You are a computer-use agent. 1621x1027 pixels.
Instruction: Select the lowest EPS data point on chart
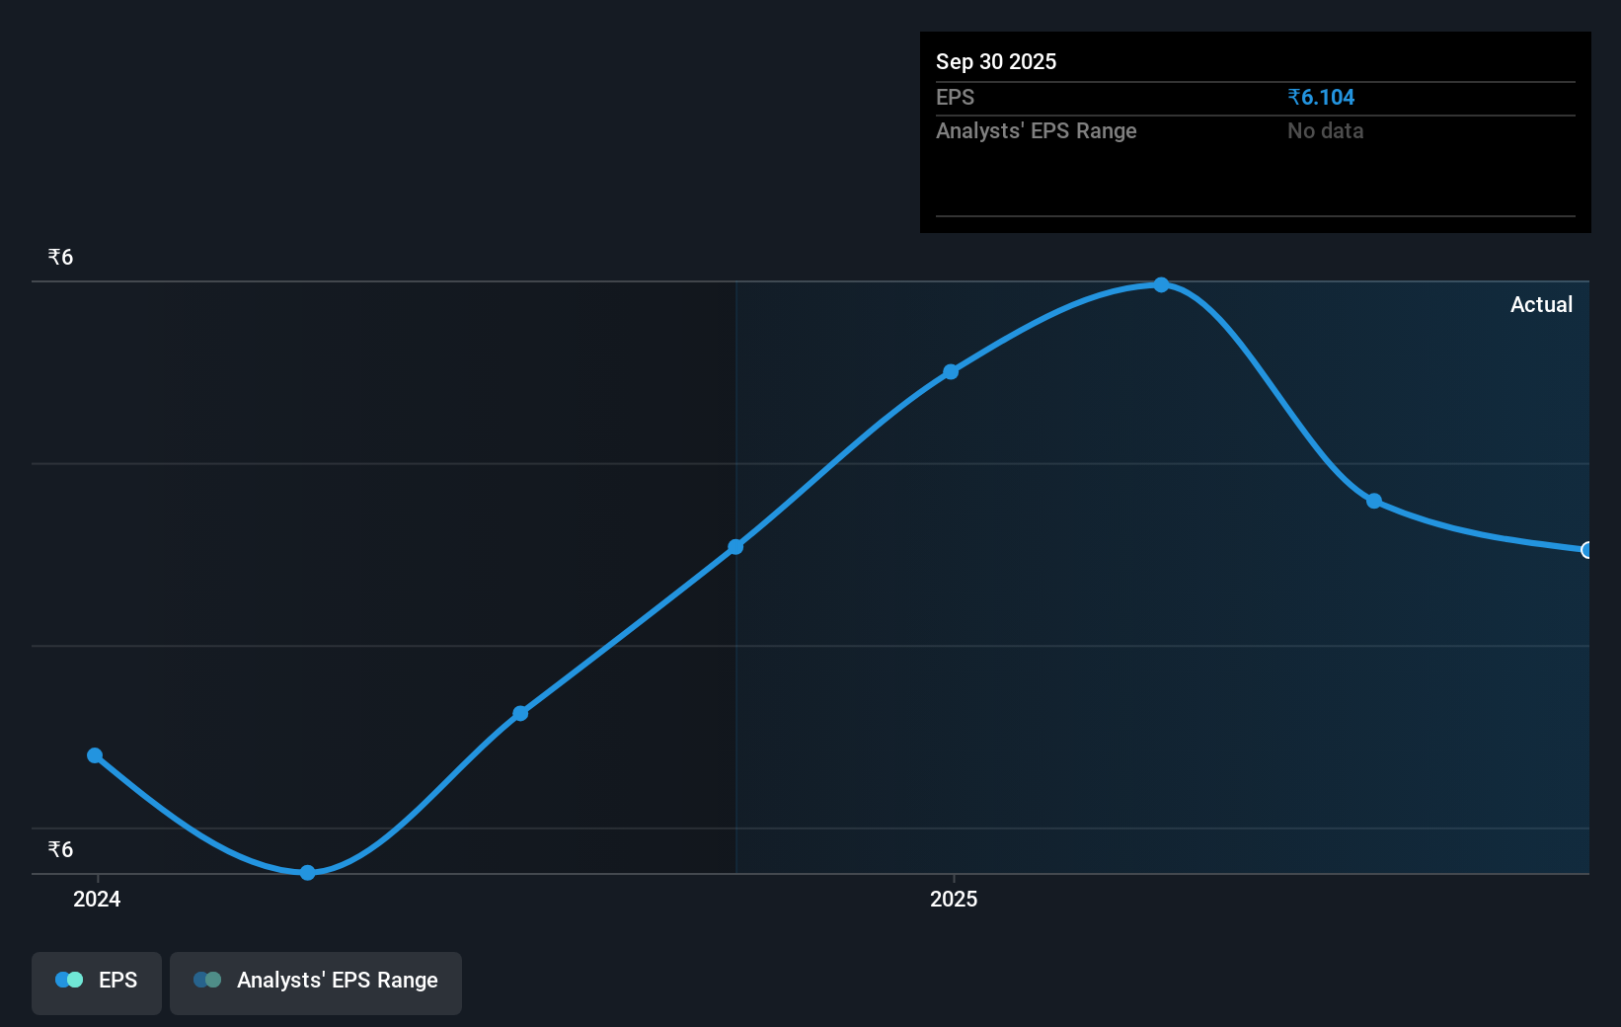(307, 872)
